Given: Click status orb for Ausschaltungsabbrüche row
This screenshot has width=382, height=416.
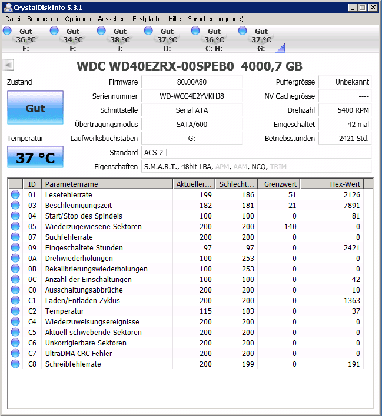Looking at the screenshot, I should coord(15,290).
